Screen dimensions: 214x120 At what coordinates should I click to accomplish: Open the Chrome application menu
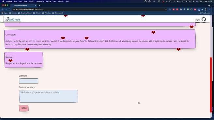click(x=9, y=1)
